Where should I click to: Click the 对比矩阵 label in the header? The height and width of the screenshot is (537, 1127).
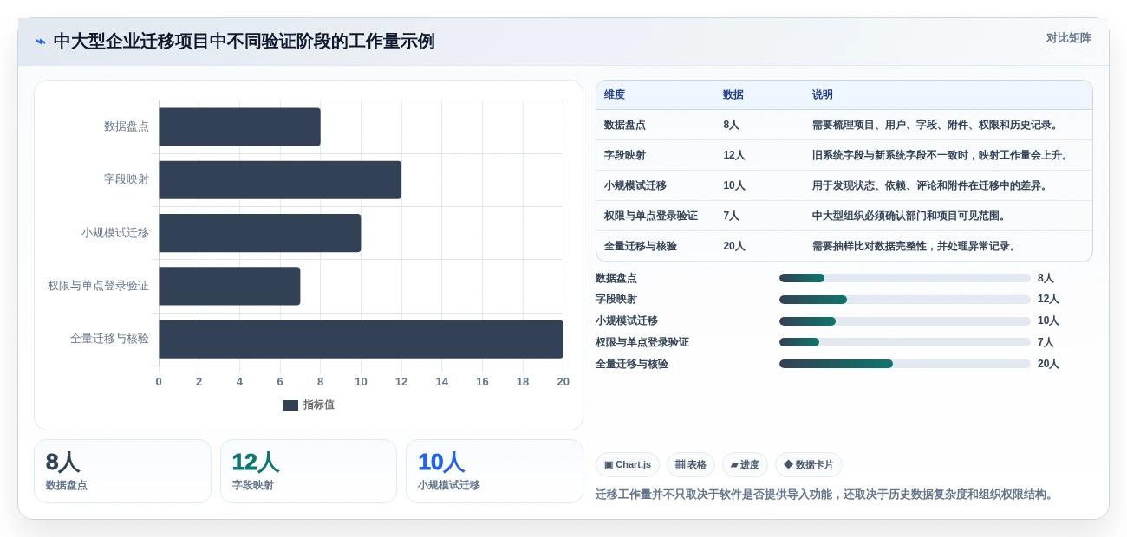[1068, 38]
